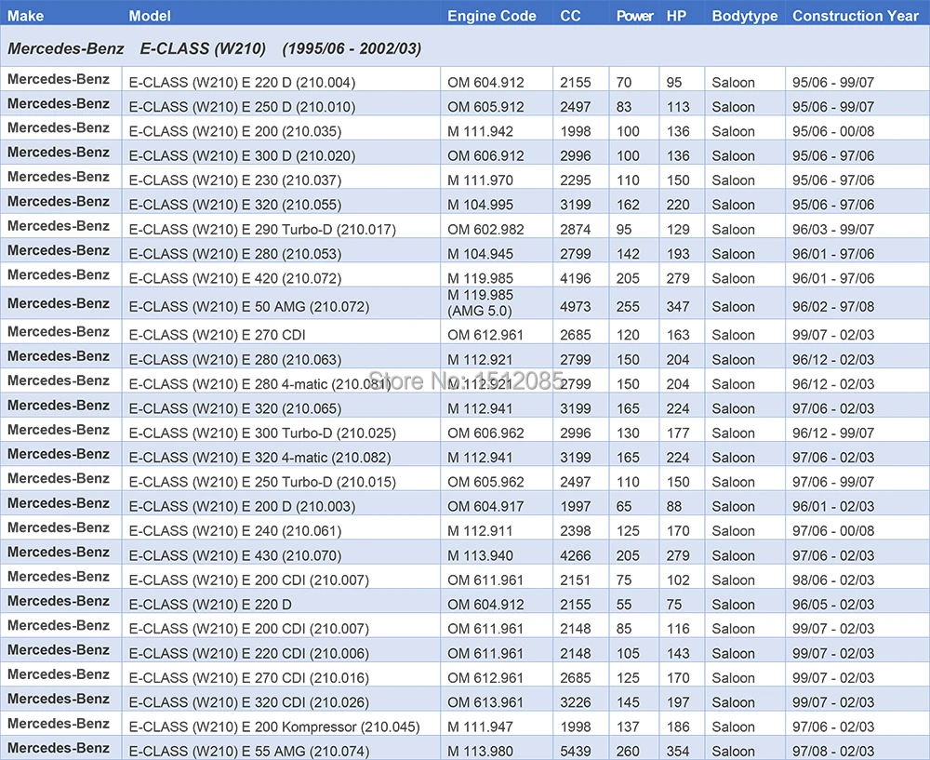Click construction year 96/02 - 97/08

pos(833,307)
